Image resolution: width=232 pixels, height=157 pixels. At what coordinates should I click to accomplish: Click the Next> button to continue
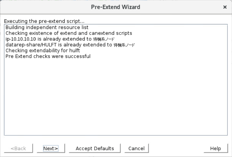(51, 148)
